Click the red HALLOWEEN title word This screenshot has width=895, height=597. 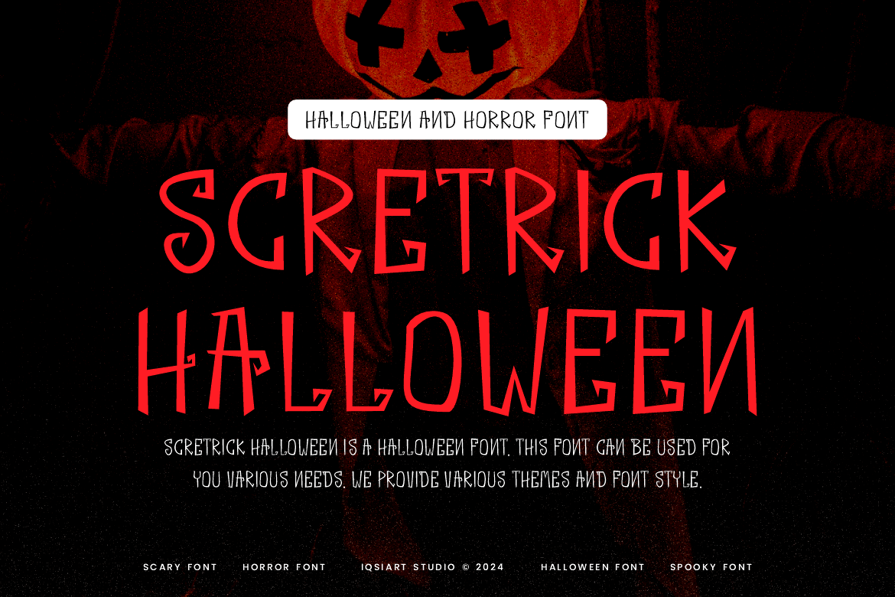tap(447, 361)
